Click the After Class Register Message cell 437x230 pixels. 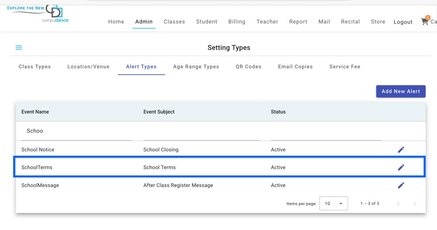pos(178,185)
